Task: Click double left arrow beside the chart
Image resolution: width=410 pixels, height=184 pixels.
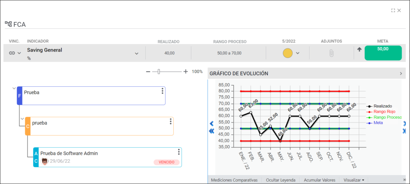Action: [211, 131]
